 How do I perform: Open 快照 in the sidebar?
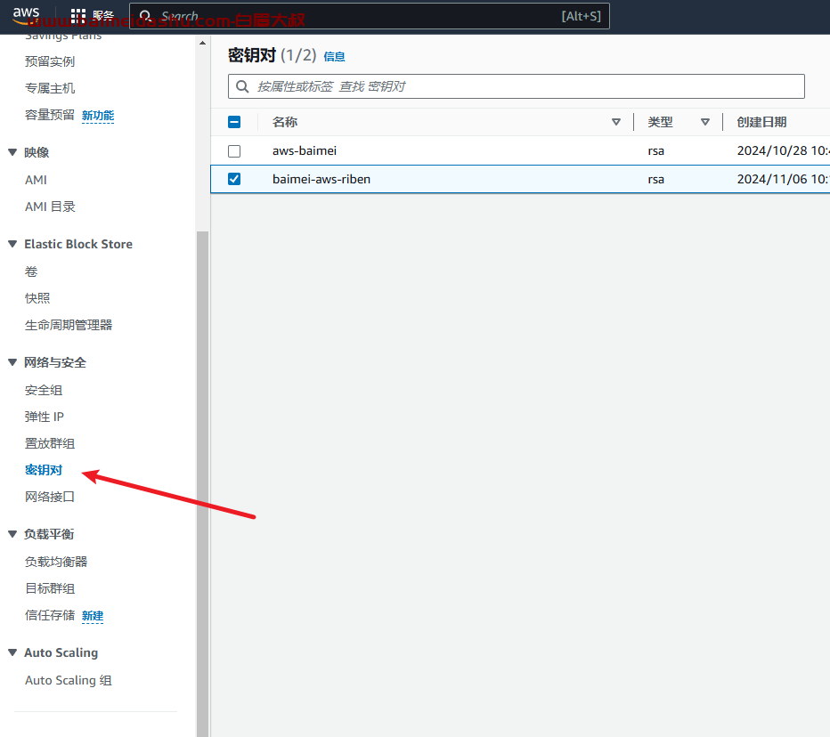click(37, 298)
